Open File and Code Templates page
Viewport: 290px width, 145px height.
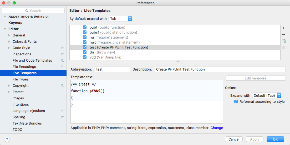click(x=32, y=60)
